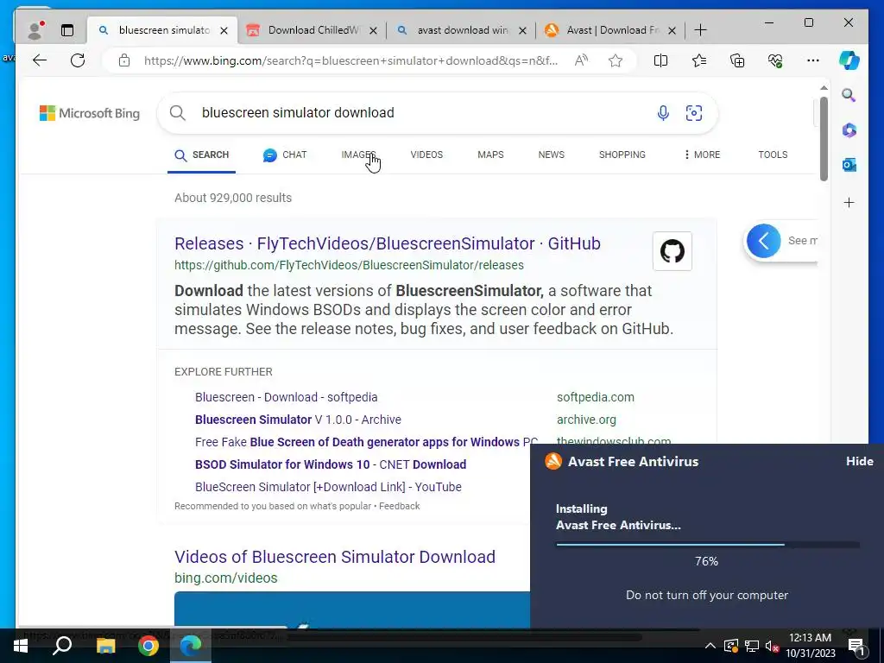Viewport: 884px width, 663px height.
Task: Click the GitHub logo thumbnail
Action: pyautogui.click(x=672, y=251)
